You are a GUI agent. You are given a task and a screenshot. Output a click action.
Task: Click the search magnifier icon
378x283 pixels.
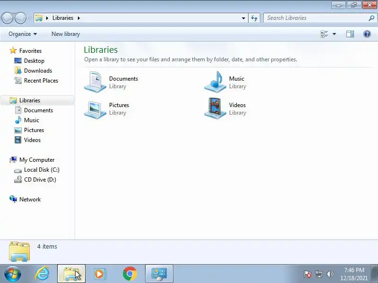tap(371, 18)
